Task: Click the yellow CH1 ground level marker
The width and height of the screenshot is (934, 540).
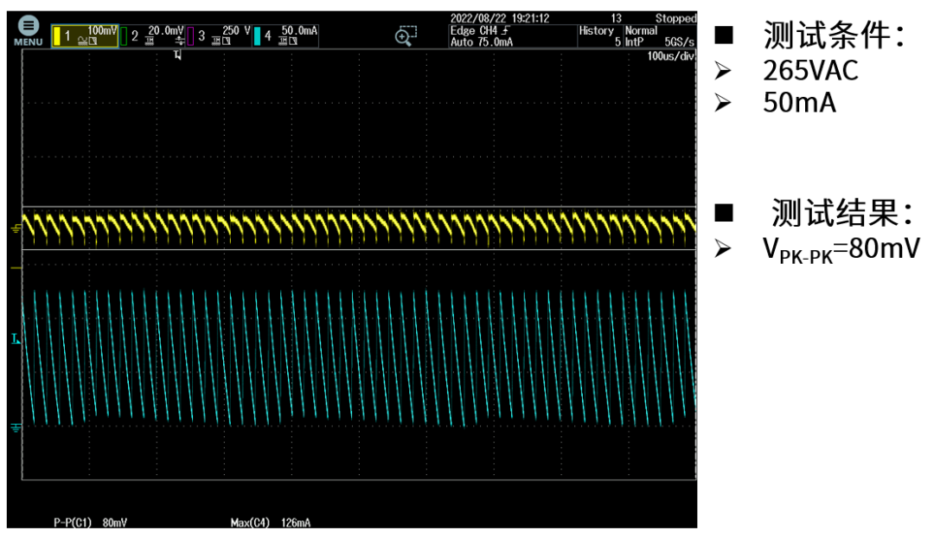Action: click(x=16, y=228)
